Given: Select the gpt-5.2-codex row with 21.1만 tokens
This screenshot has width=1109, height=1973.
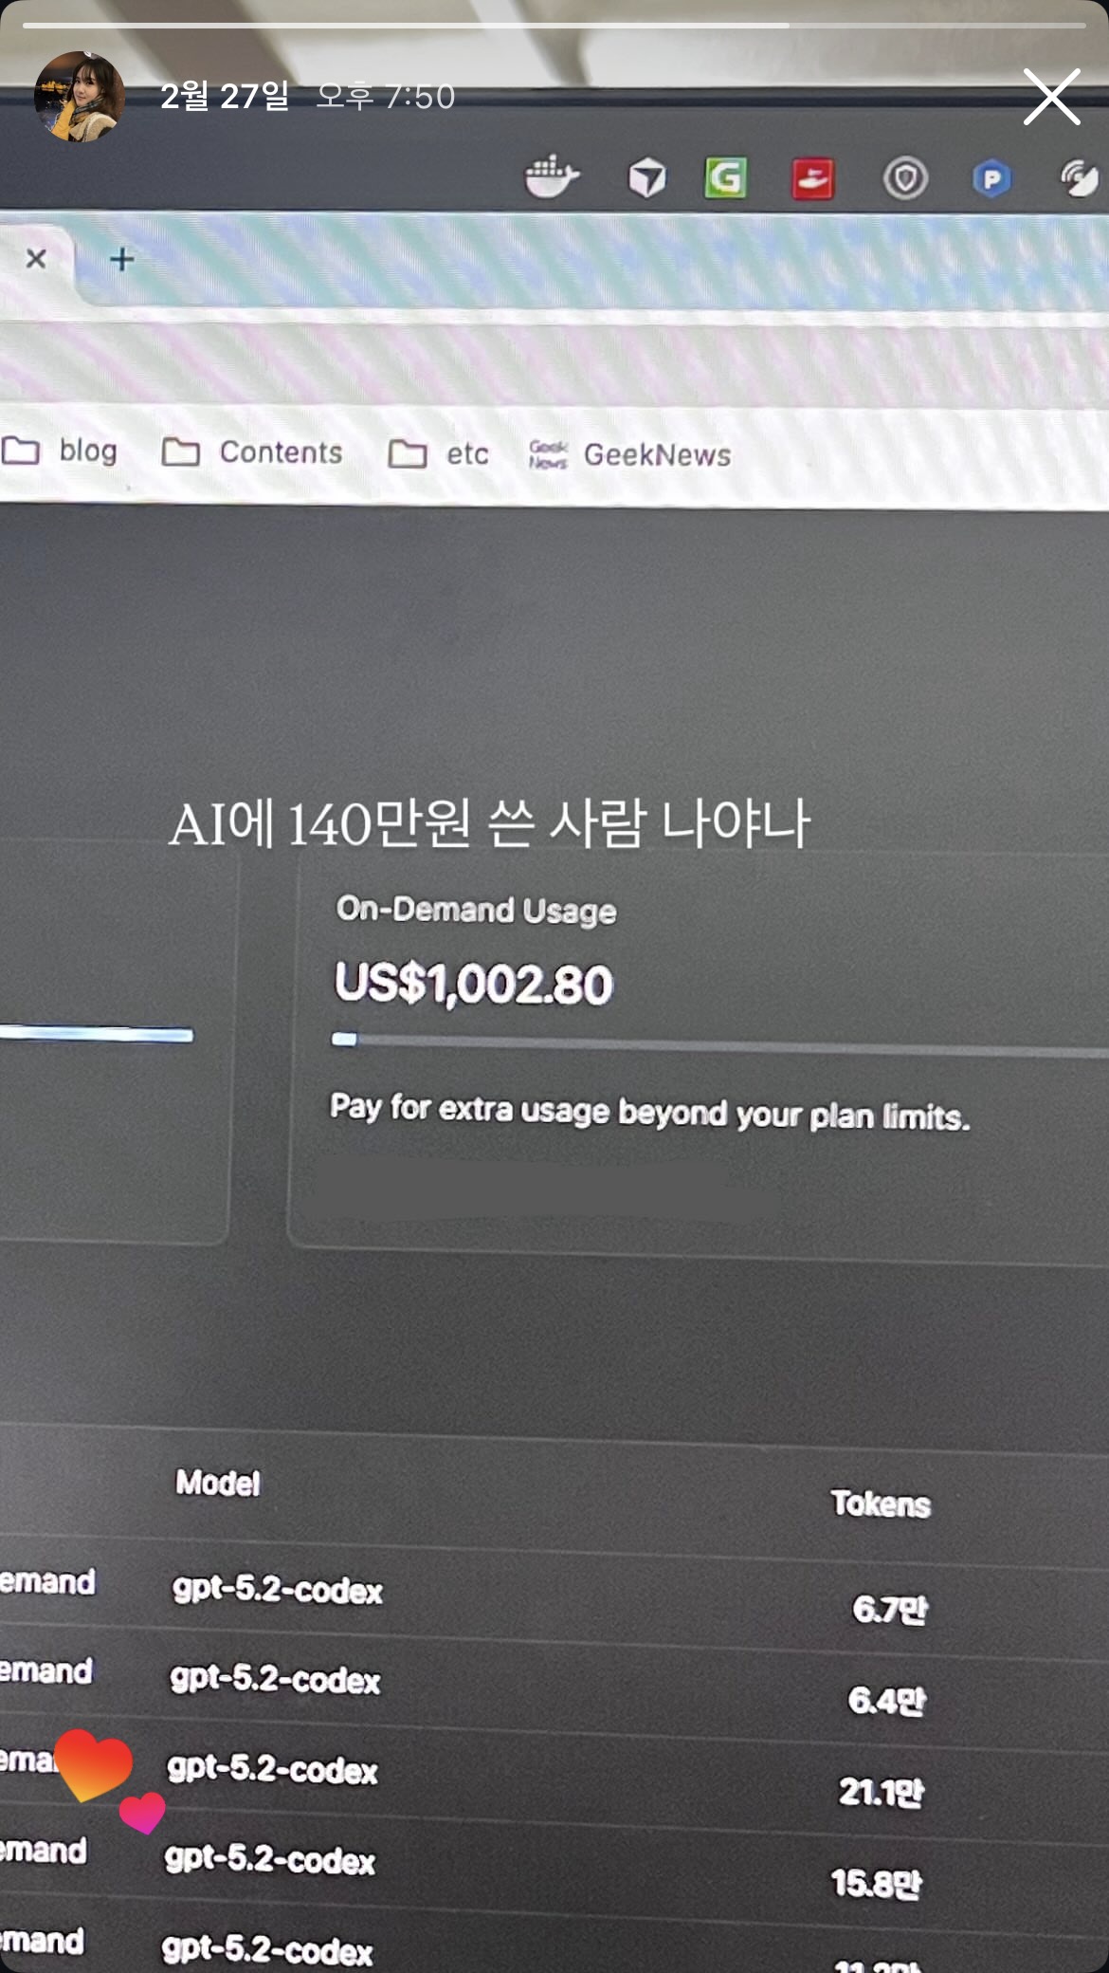Looking at the screenshot, I should point(554,1777).
